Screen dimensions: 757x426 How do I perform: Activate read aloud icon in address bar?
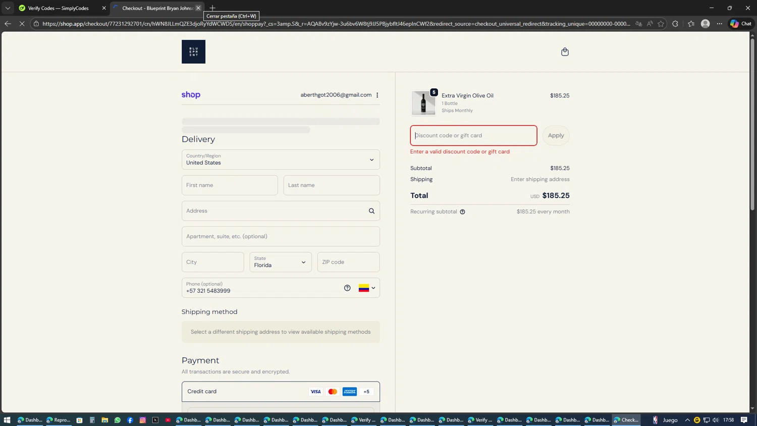pos(650,24)
